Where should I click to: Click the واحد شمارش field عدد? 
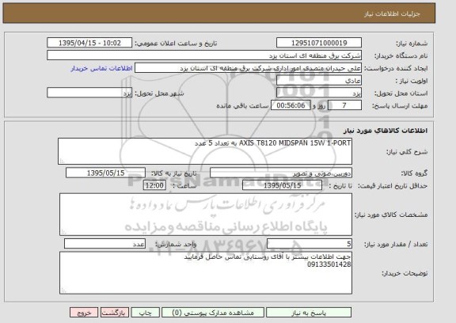(x=104, y=244)
